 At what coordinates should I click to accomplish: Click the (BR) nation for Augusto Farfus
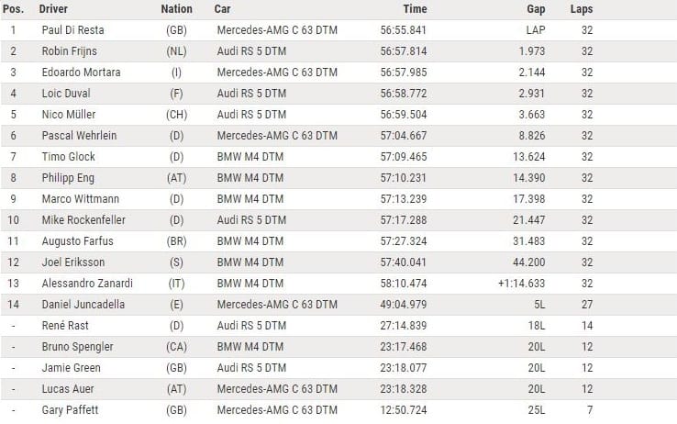(x=177, y=241)
